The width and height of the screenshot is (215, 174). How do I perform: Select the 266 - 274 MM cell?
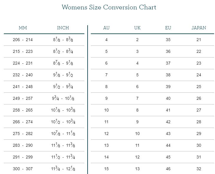click(23, 122)
